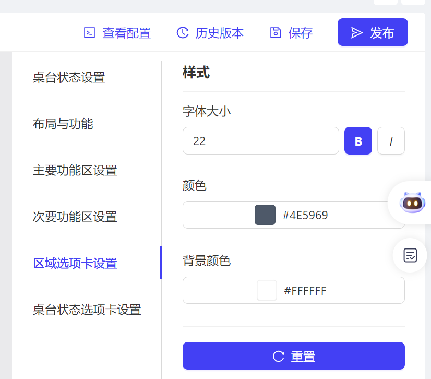
Task: Toggle the italic I font style
Action: coord(391,141)
